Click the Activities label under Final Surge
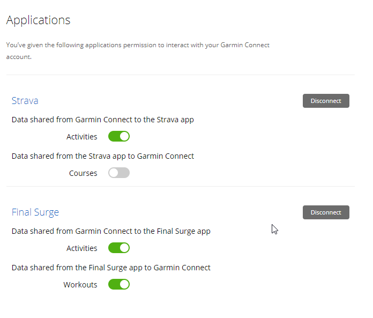This screenshot has height=318, width=373. pos(82,248)
